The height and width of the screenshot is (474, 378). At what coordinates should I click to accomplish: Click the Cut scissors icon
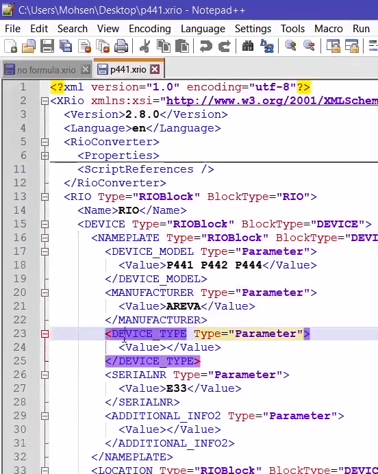(x=145, y=47)
